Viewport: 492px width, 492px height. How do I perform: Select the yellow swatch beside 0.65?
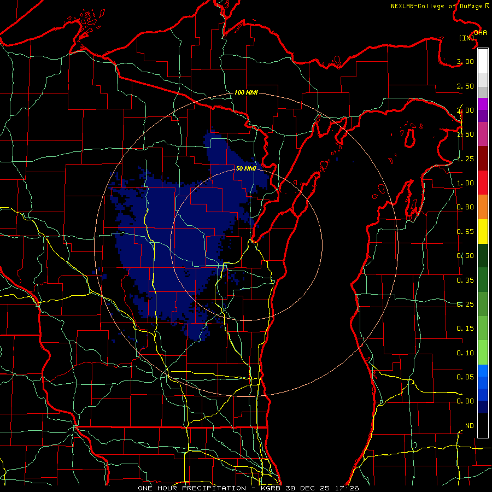pyautogui.click(x=483, y=231)
